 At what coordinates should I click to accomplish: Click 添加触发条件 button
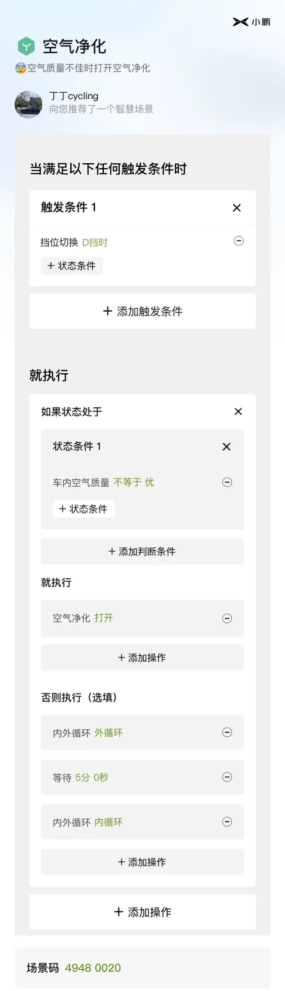click(142, 311)
